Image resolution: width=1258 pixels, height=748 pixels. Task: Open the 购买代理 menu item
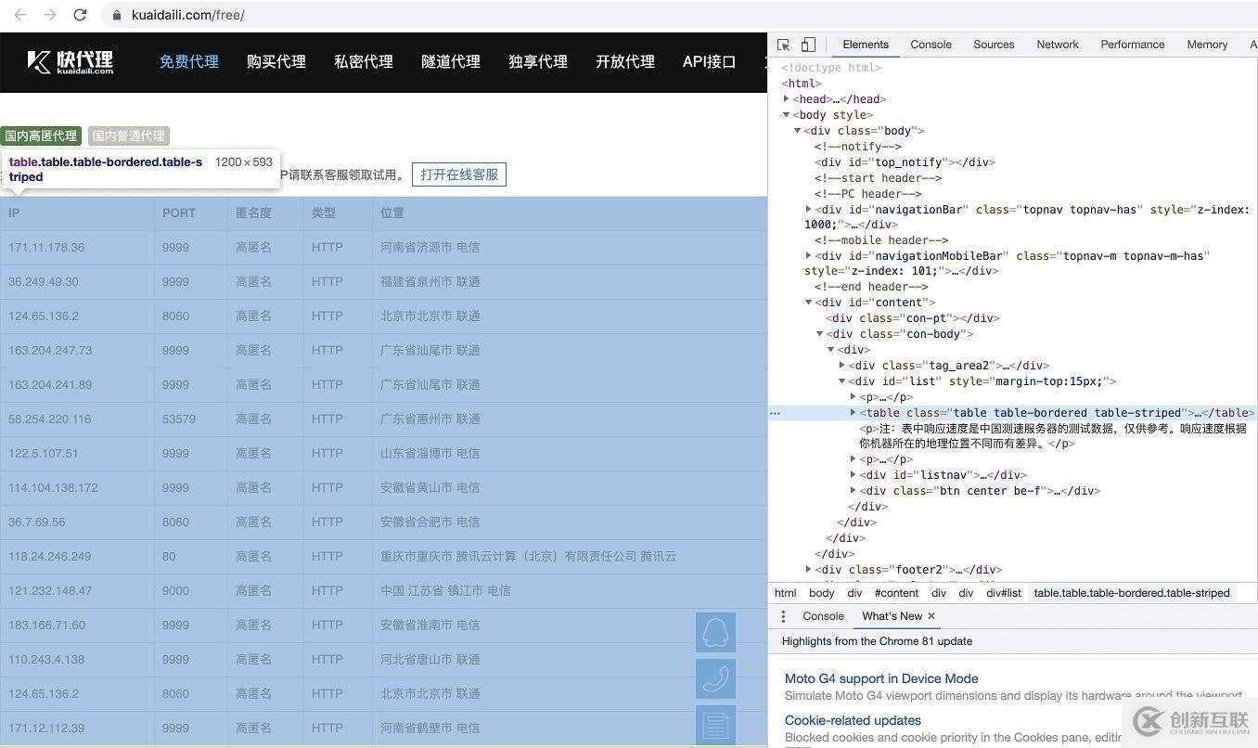coord(276,62)
